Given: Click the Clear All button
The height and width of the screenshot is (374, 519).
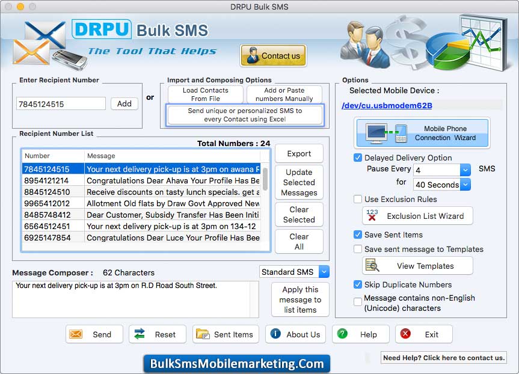Looking at the screenshot, I should pos(299,242).
